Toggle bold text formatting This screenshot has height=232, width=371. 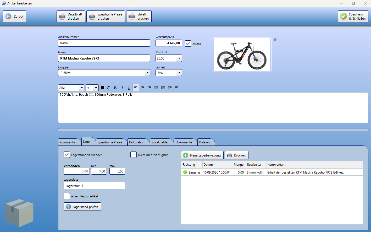coord(115,88)
